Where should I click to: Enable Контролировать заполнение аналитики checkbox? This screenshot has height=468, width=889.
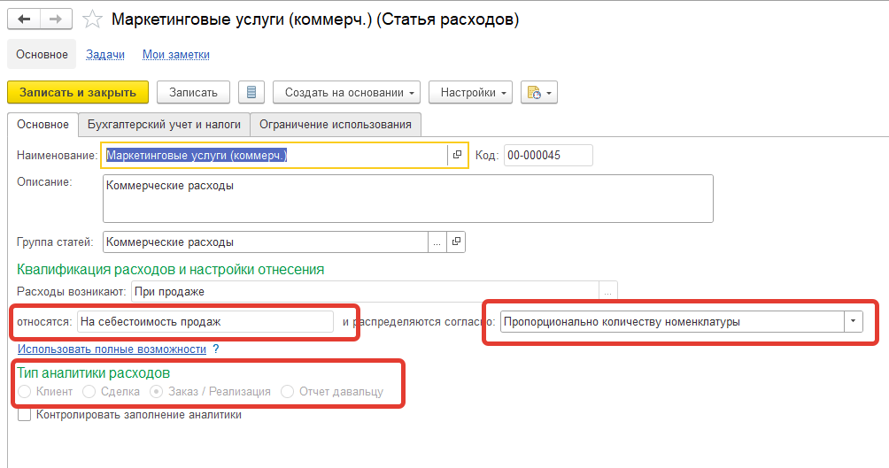point(25,415)
